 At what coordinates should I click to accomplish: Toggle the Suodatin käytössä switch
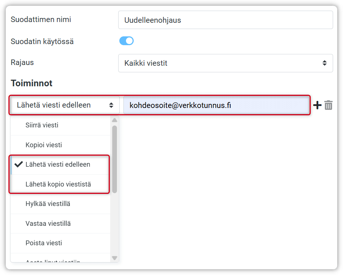click(126, 41)
